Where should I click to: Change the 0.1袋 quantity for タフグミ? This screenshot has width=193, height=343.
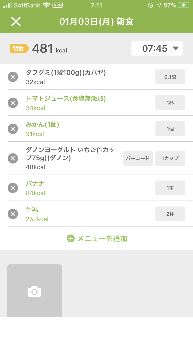170,77
